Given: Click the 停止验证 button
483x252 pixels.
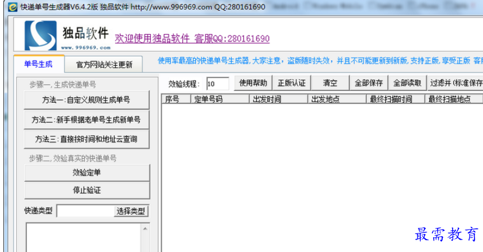Looking at the screenshot, I should click(87, 190).
